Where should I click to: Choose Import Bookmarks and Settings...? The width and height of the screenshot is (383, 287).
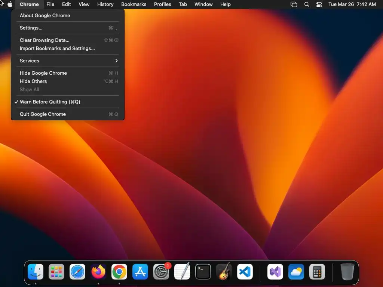[x=68, y=48]
